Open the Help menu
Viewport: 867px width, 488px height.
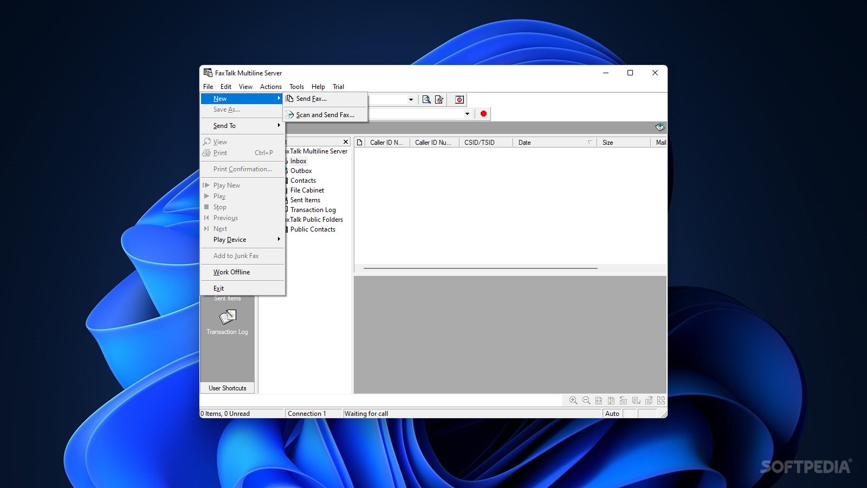(318, 87)
